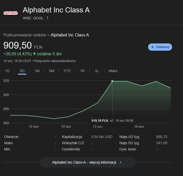Click the green up arrow indicator
Screen dimensions: 183x176
click(34, 54)
